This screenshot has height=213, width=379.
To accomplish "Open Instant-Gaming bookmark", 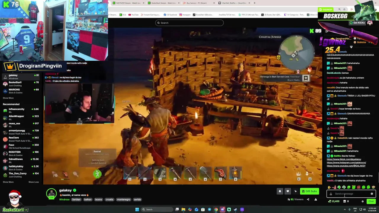I will click(x=150, y=15).
